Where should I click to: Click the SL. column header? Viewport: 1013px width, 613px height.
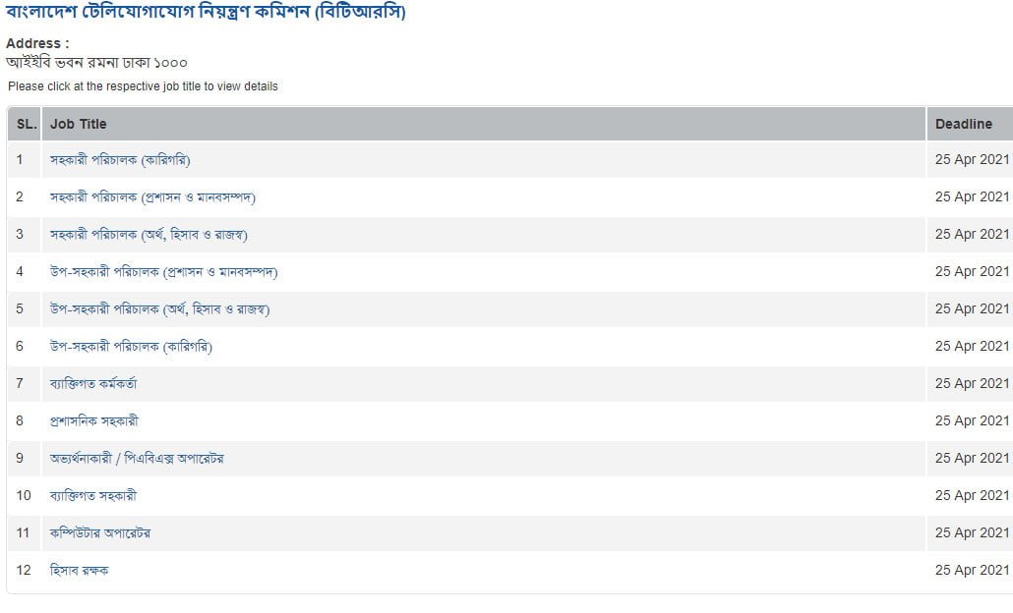point(27,124)
